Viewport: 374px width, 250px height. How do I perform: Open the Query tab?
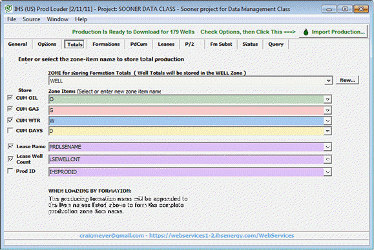click(276, 44)
